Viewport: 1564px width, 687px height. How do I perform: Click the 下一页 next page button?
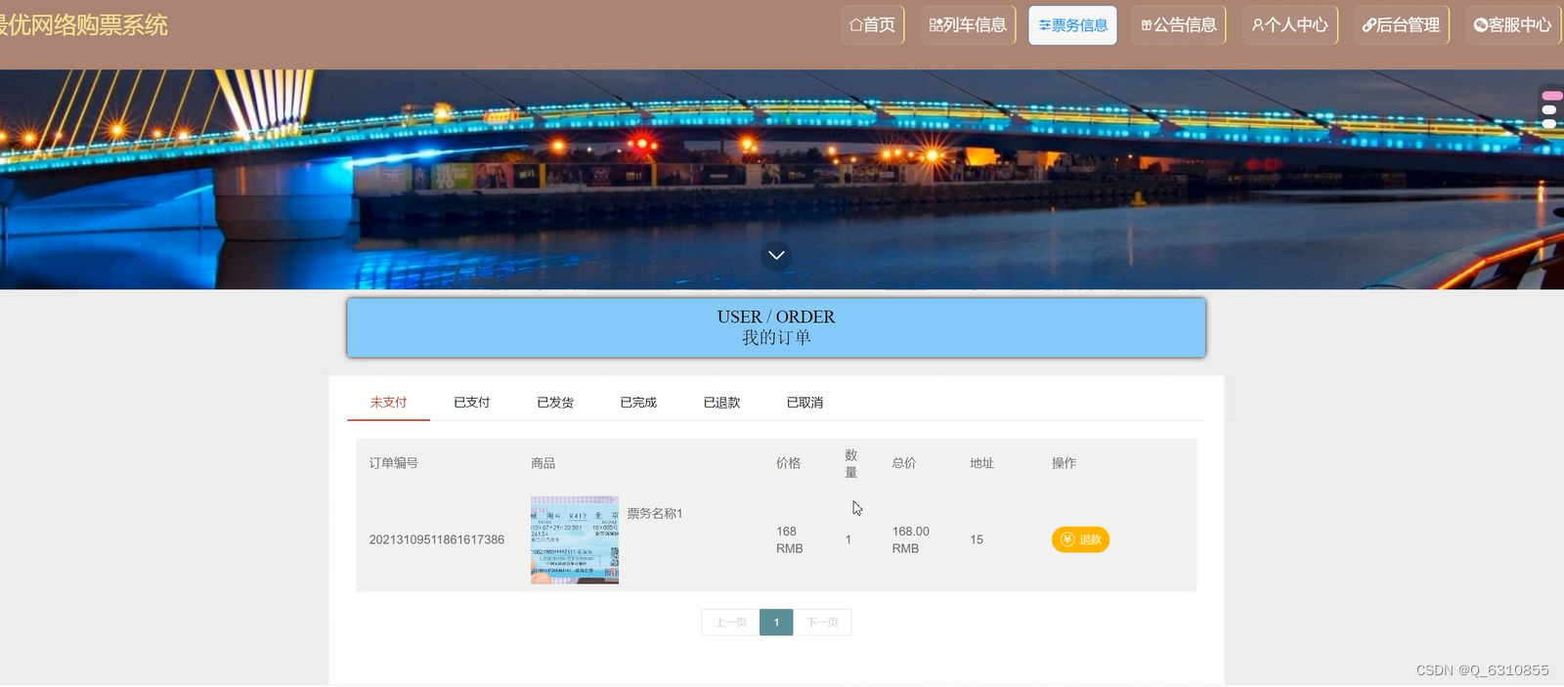pyautogui.click(x=822, y=623)
